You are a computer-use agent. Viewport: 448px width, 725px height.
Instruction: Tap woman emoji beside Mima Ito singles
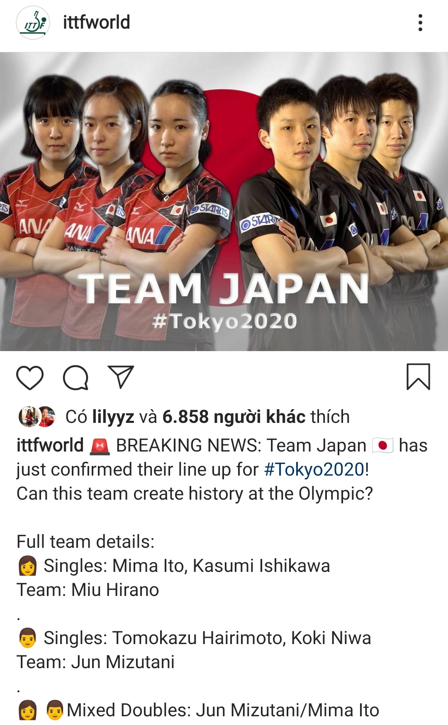coord(27,566)
